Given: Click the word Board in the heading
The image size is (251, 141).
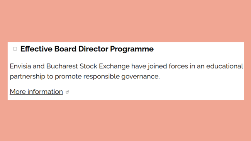Looking at the screenshot, I should [x=65, y=49].
